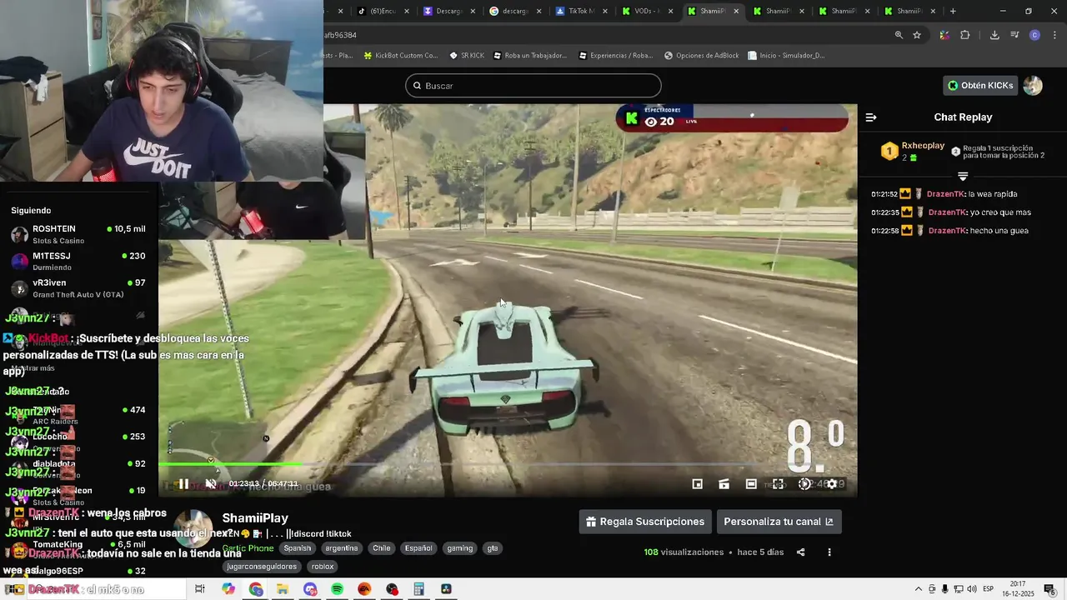This screenshot has width=1067, height=600.
Task: Open the browser extensions puzzle icon
Action: coord(965,35)
